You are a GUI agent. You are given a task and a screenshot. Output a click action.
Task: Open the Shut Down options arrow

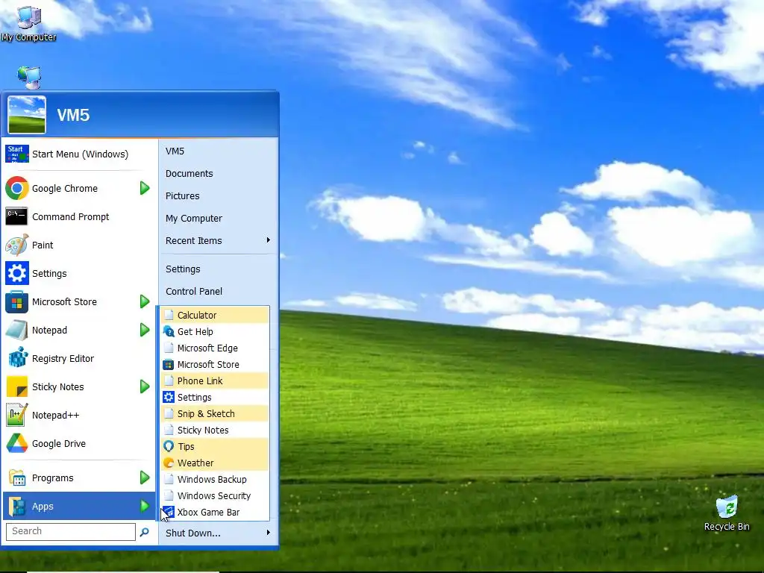(x=269, y=533)
